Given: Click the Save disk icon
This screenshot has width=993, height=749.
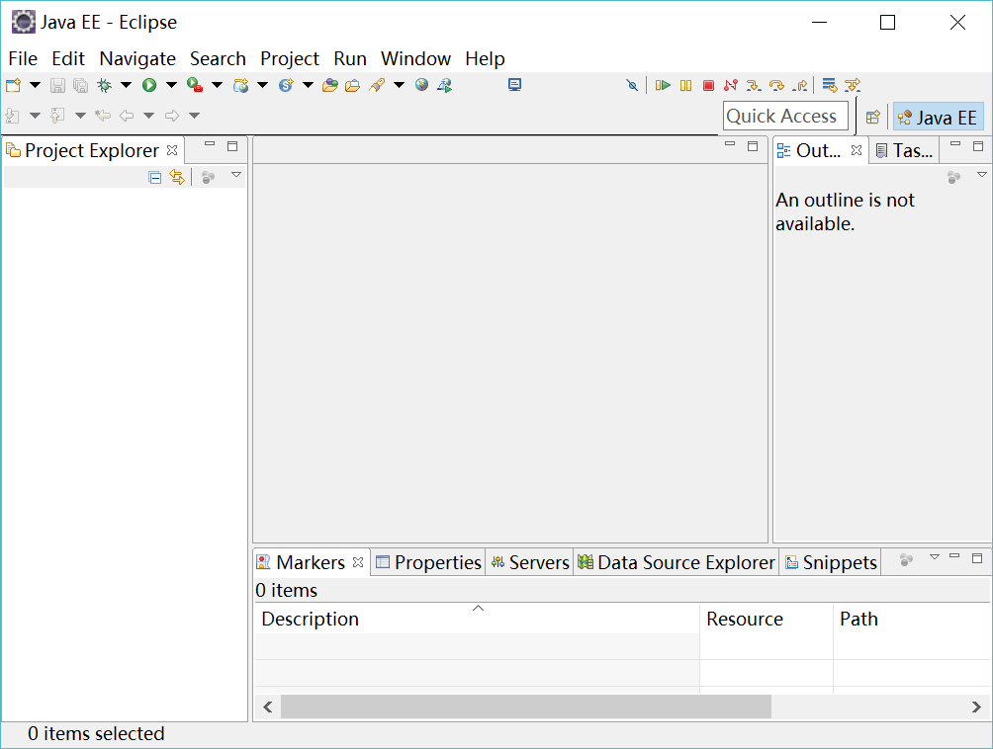Looking at the screenshot, I should (x=57, y=85).
